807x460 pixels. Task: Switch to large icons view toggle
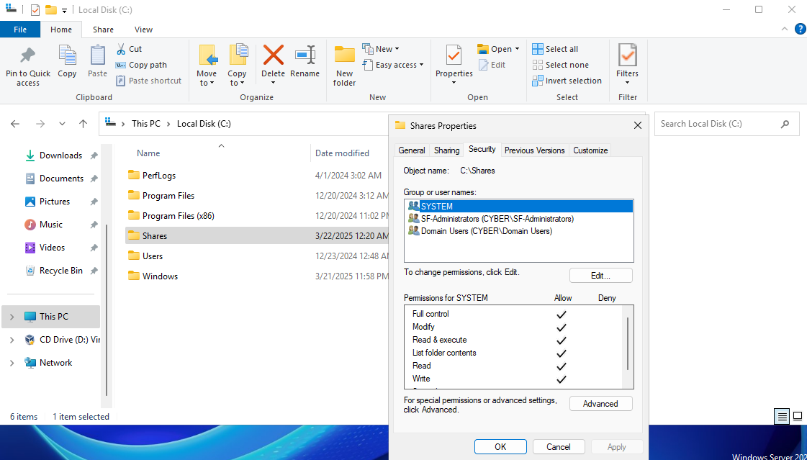[x=797, y=417]
